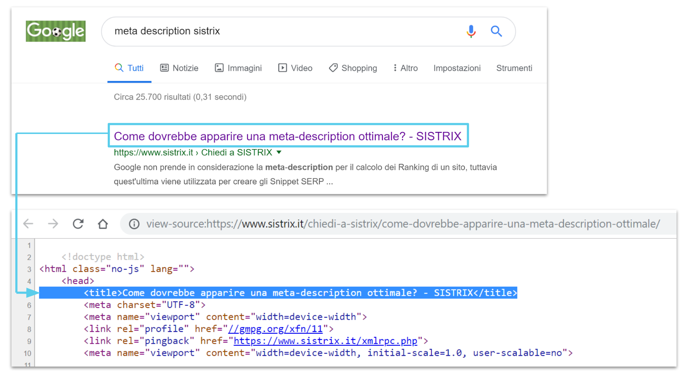The height and width of the screenshot is (386, 688).
Task: Open the SISTRIX meta-description result title
Action: pos(287,136)
